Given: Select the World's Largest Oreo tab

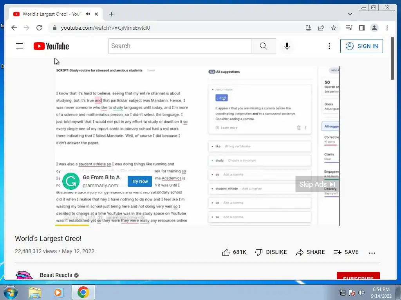Looking at the screenshot, I should coord(56,14).
